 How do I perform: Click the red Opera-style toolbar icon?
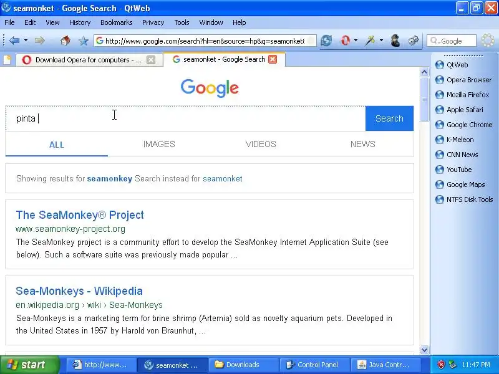click(x=346, y=41)
